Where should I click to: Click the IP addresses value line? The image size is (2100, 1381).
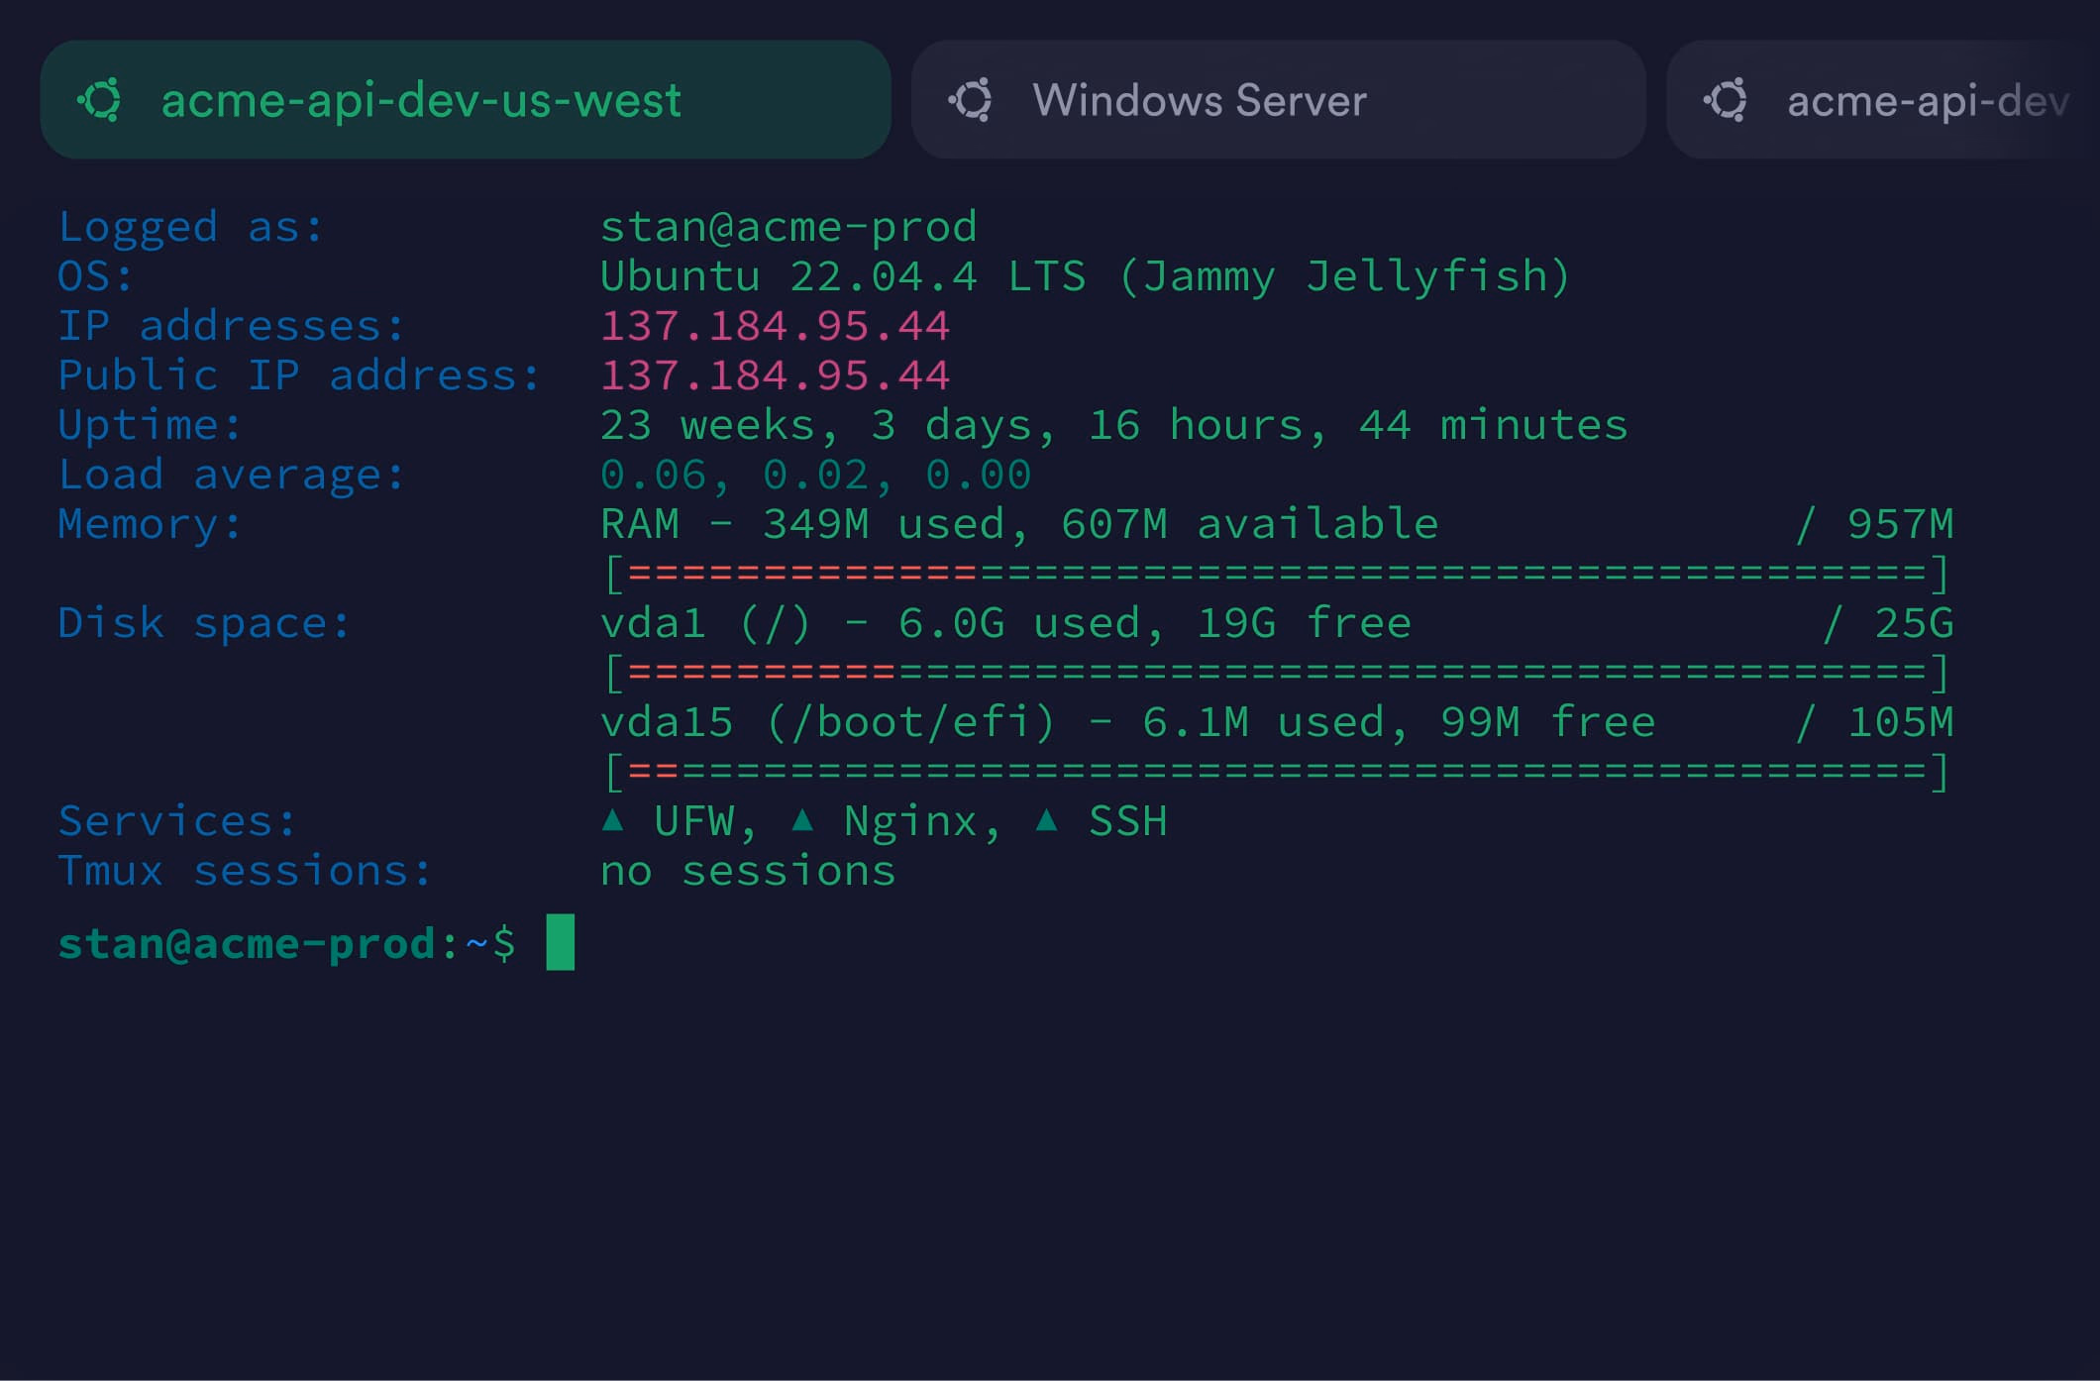pos(775,326)
